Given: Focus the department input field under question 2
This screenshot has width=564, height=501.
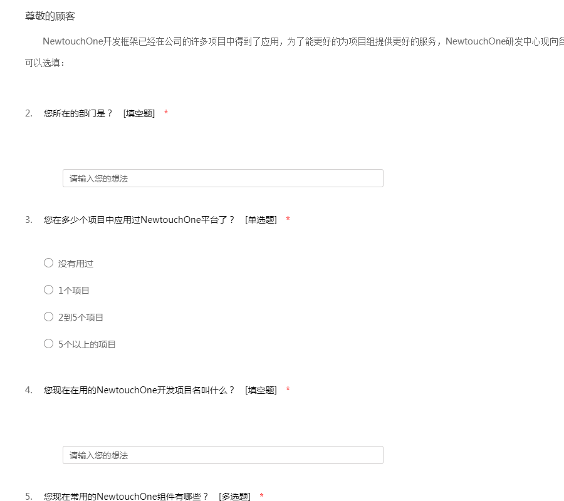Looking at the screenshot, I should tap(222, 178).
